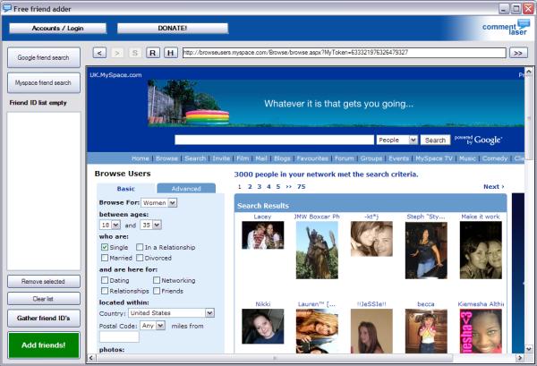
Task: Click the DONATE! button
Action: 172,28
